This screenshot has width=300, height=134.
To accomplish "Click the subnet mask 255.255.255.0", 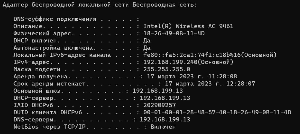I will point(167,69).
